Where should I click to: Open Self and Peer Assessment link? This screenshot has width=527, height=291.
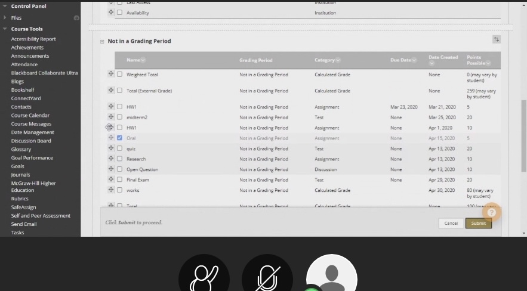click(41, 215)
